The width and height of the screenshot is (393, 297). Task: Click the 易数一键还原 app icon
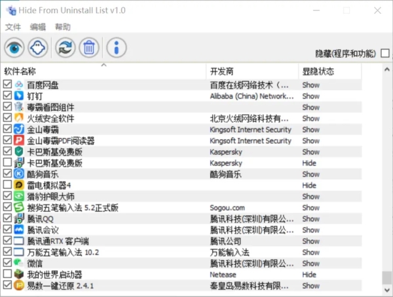19,285
